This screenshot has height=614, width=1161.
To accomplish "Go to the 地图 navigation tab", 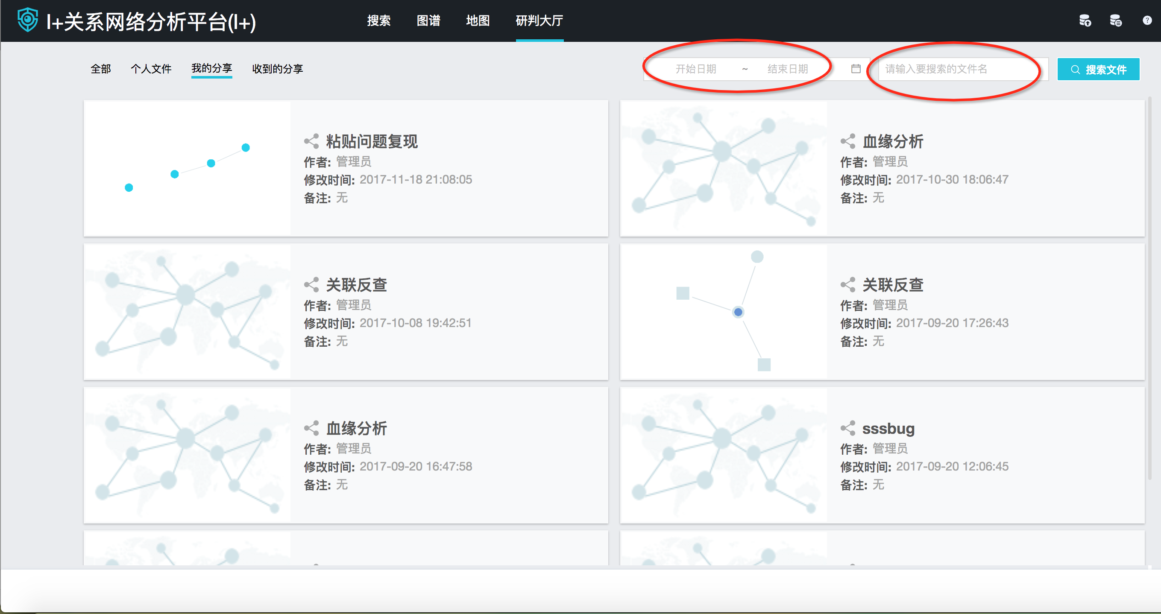I will coord(478,21).
